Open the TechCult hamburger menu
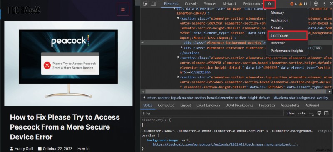The image size is (333, 152). click(123, 9)
